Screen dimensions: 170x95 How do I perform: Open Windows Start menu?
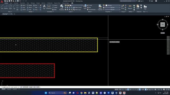click(46, 93)
